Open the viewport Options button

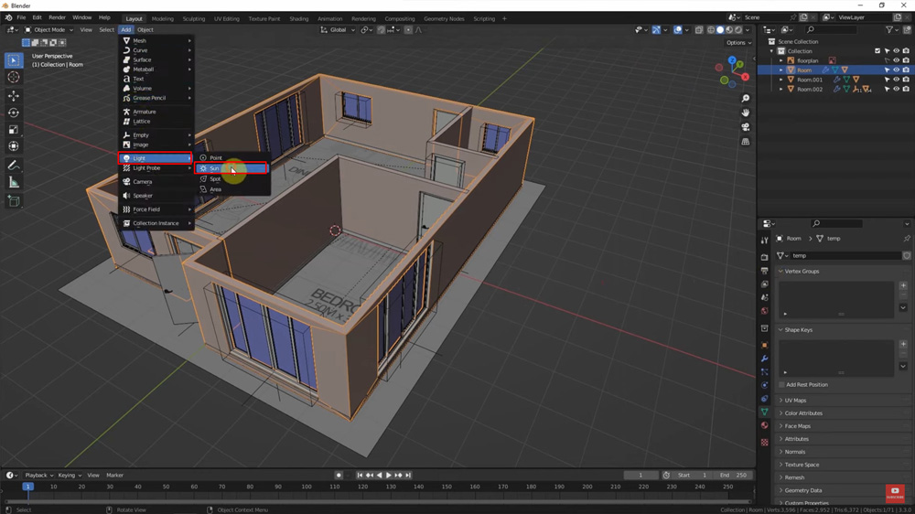[737, 43]
